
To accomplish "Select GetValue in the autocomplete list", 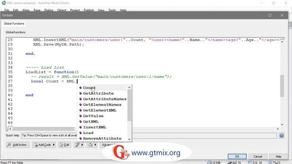I will click(93, 116).
